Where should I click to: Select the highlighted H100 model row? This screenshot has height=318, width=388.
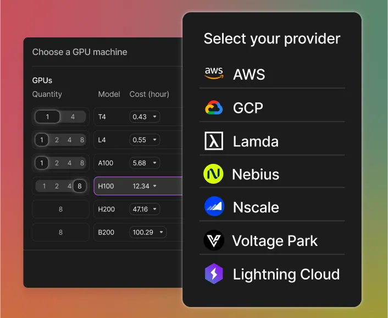tap(138, 186)
